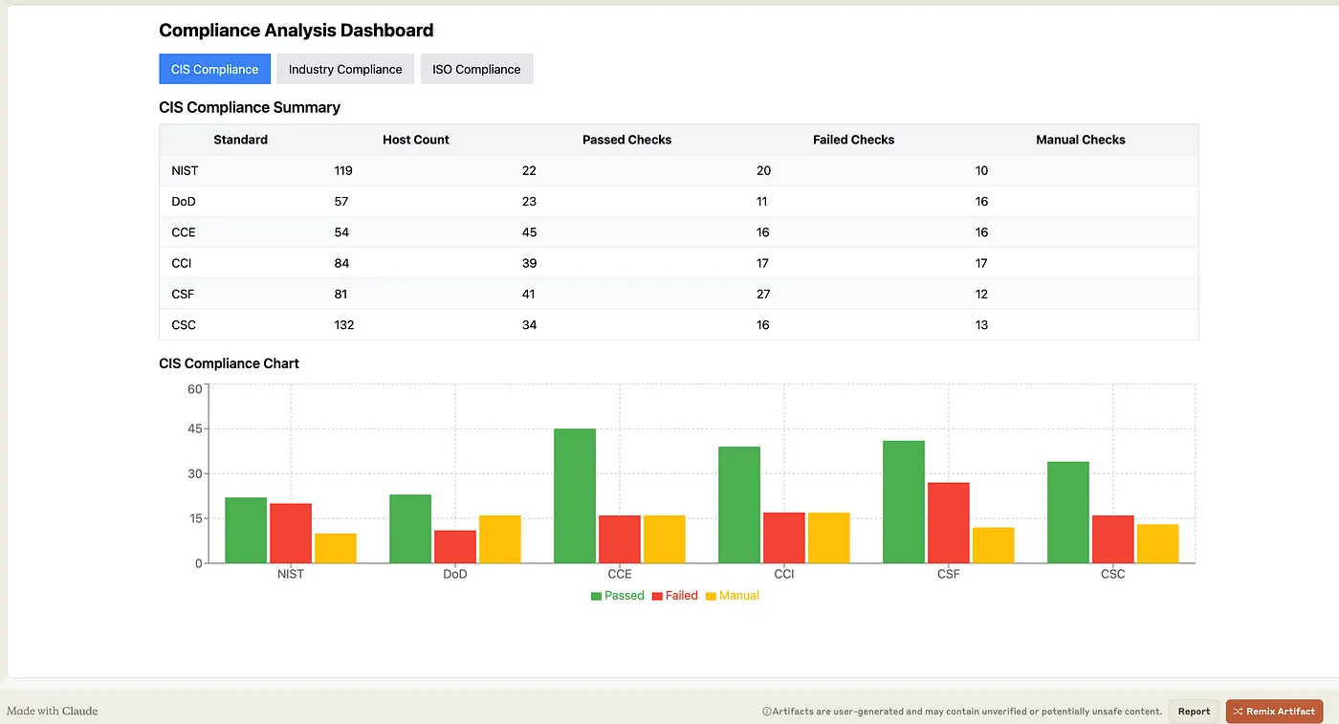Click the red Failed legend swatch
This screenshot has height=724, width=1339.
[x=658, y=596]
